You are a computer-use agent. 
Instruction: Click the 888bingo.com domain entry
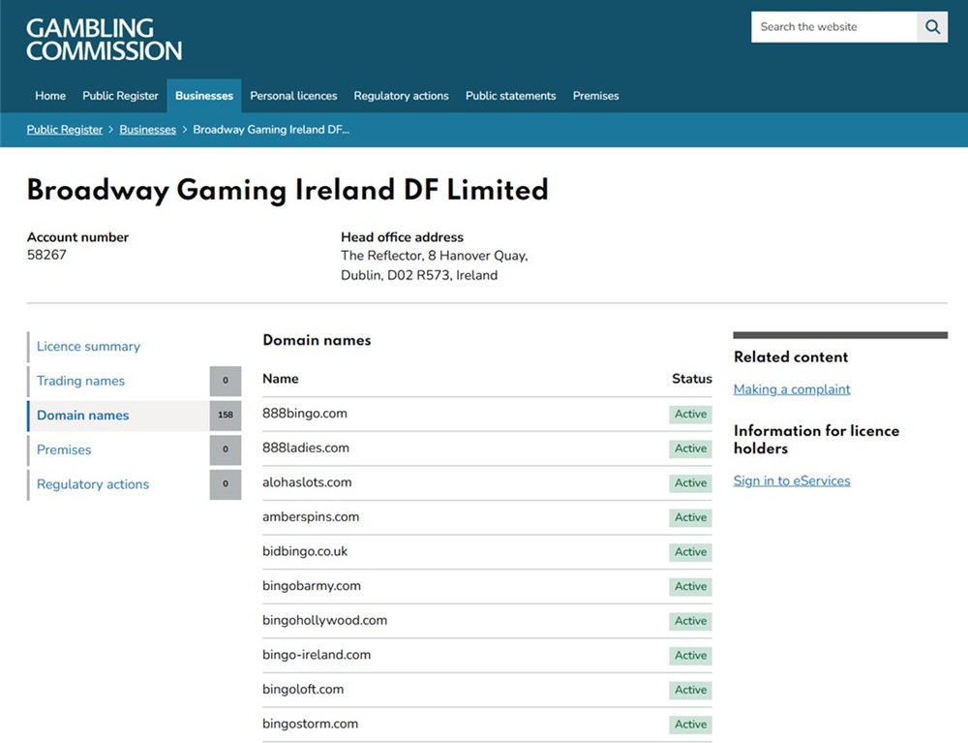pos(304,414)
